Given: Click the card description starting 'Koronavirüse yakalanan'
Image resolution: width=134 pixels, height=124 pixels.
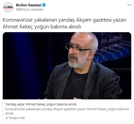Looking at the screenshot, I should coord(67,111).
